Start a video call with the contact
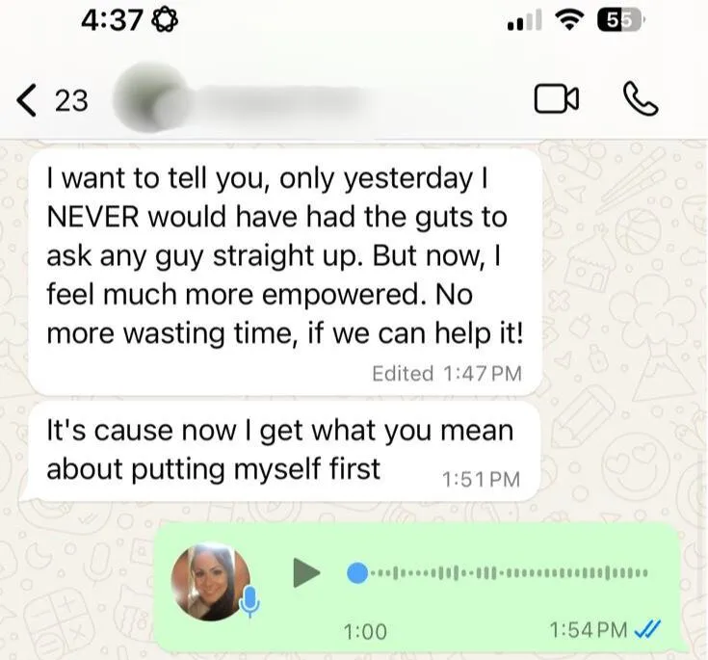 557,98
